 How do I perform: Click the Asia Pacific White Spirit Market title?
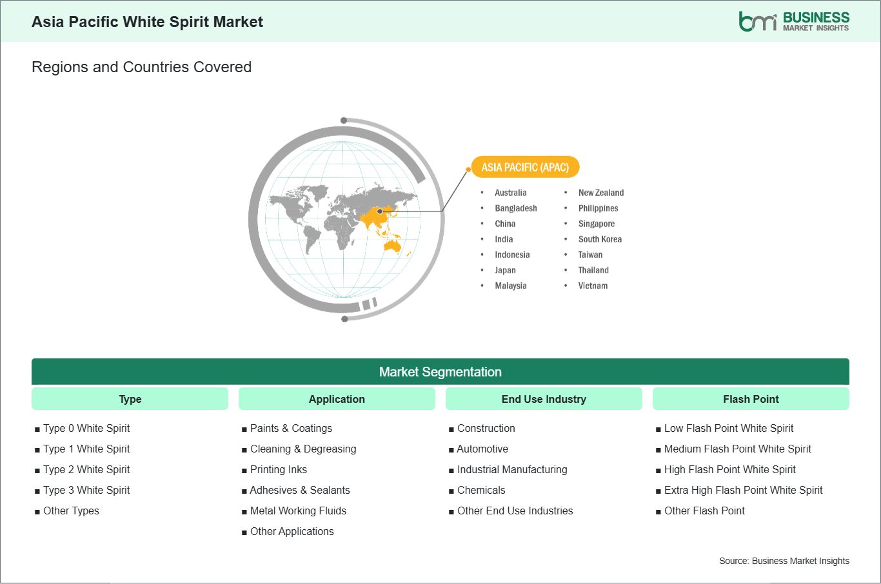coord(147,22)
